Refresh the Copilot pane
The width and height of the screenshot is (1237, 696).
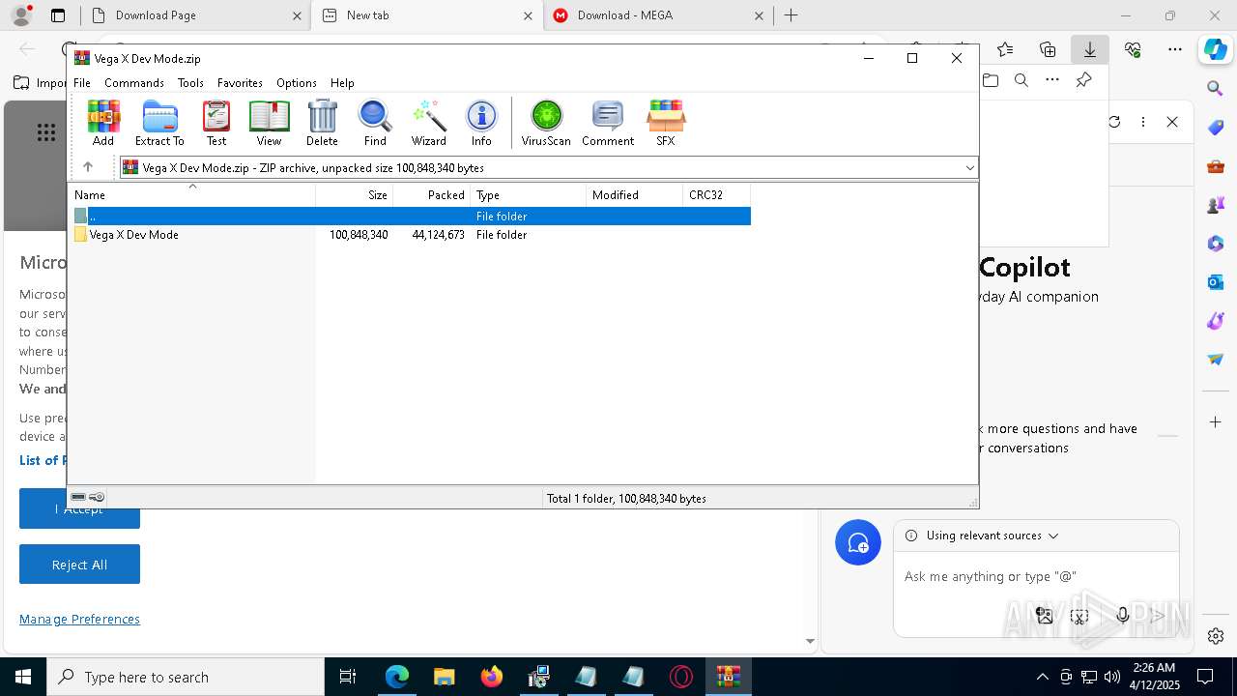coord(1114,122)
